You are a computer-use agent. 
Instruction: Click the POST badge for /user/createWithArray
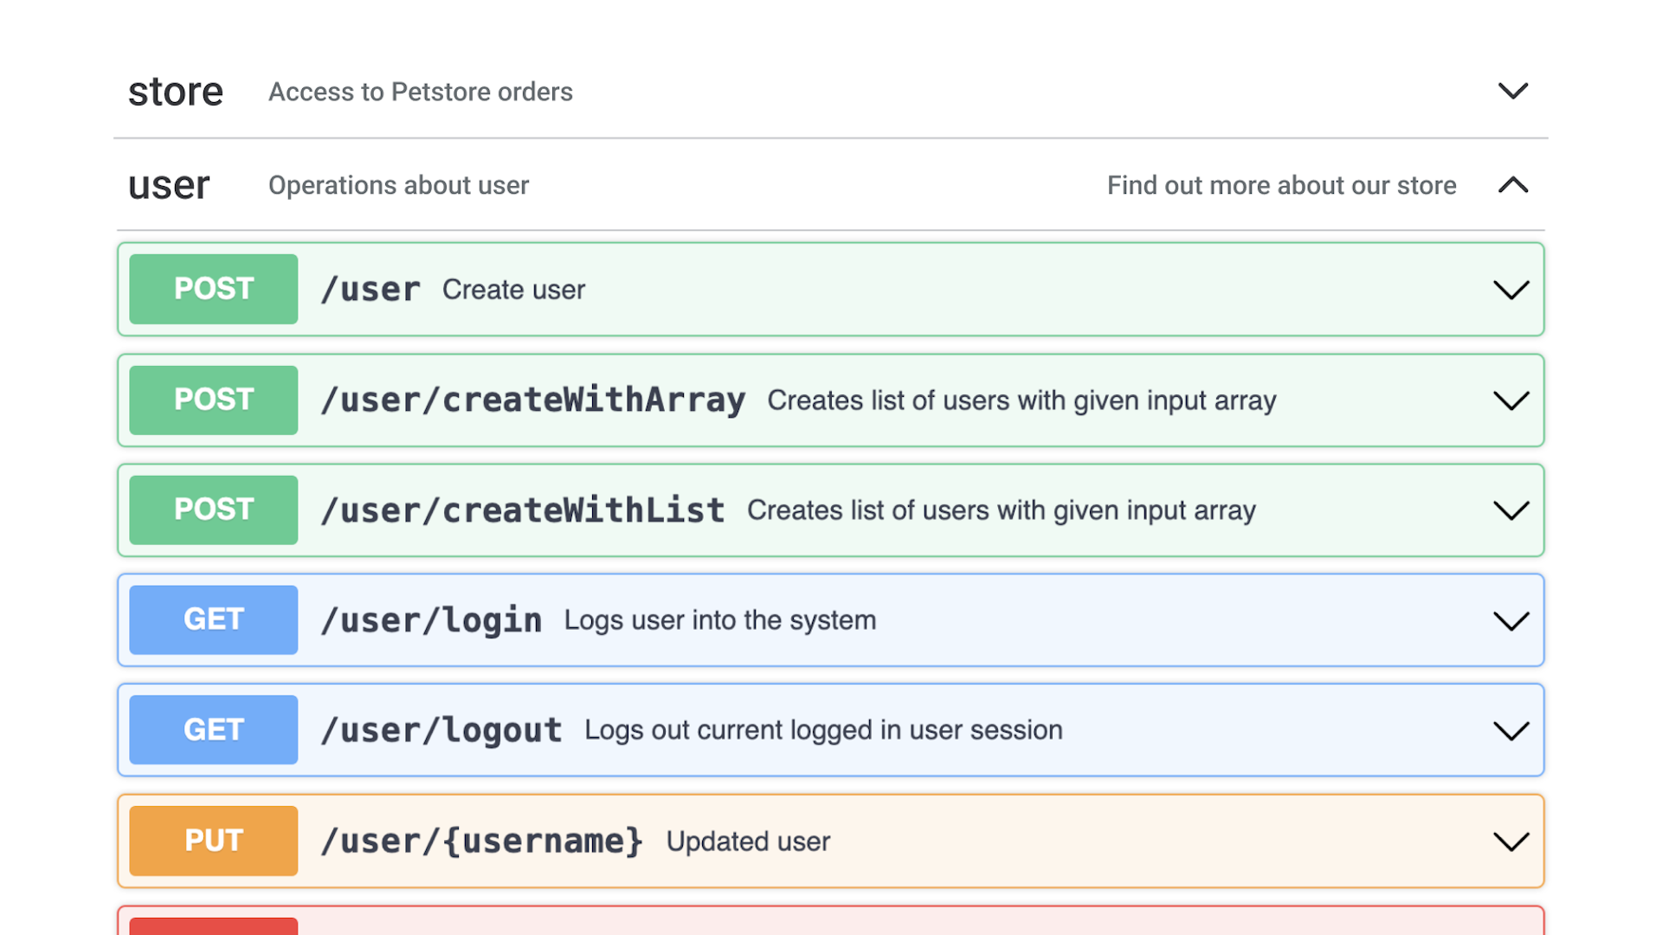click(x=213, y=400)
